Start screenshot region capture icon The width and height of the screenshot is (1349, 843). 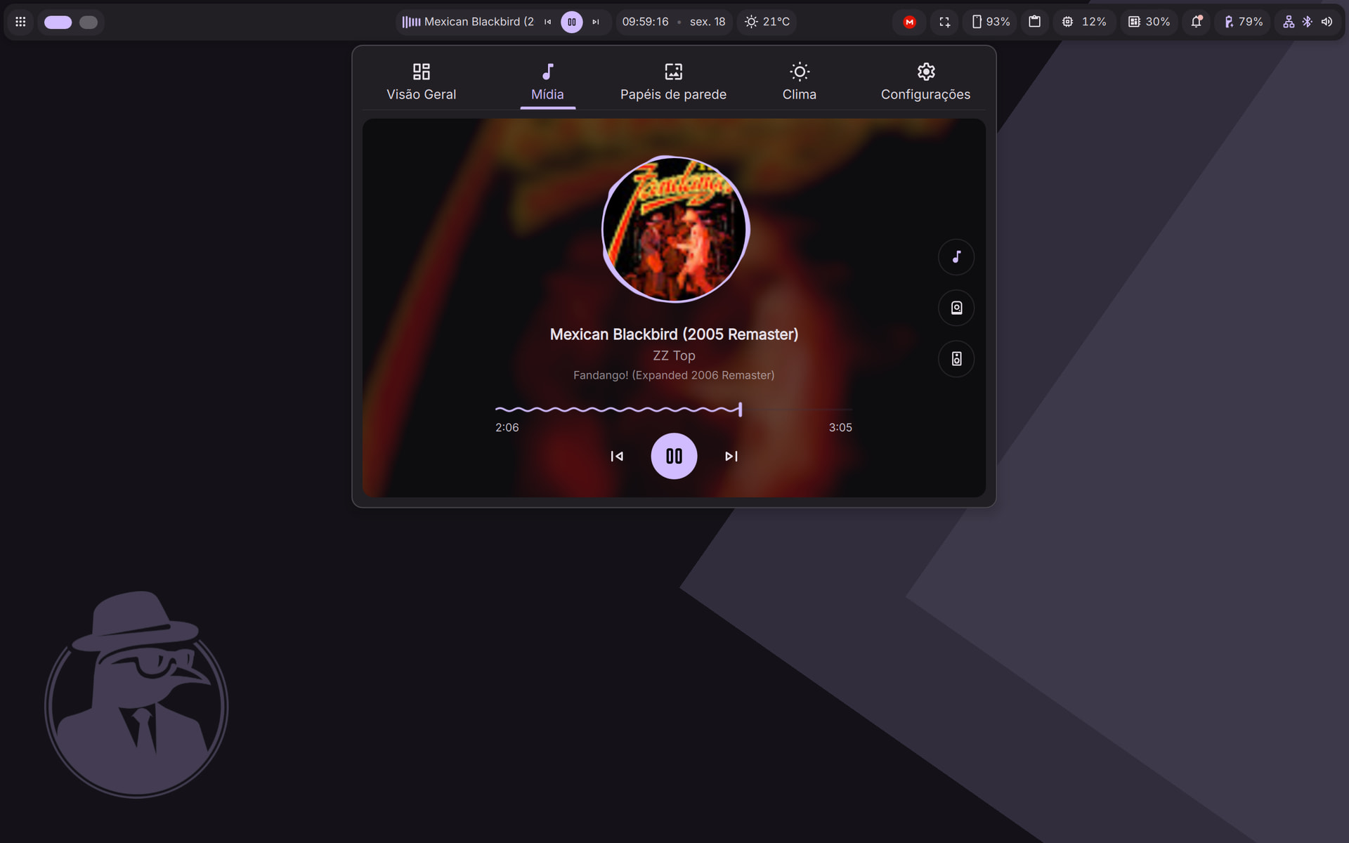tap(944, 22)
